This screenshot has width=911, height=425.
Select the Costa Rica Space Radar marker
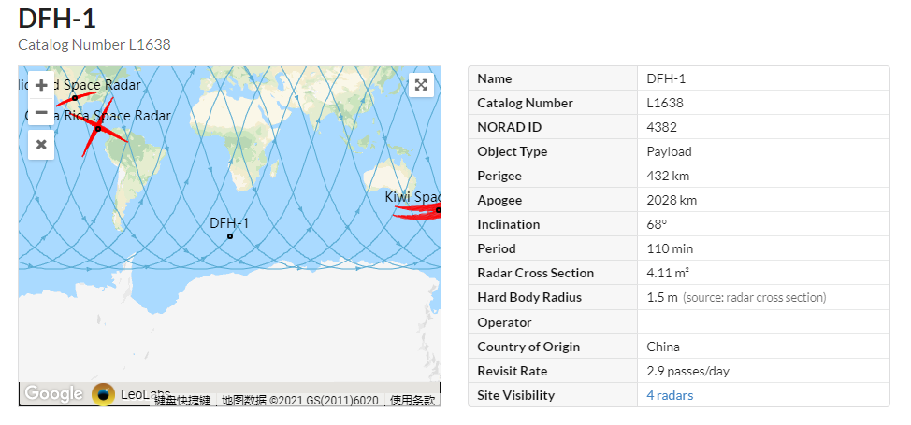tap(98, 129)
